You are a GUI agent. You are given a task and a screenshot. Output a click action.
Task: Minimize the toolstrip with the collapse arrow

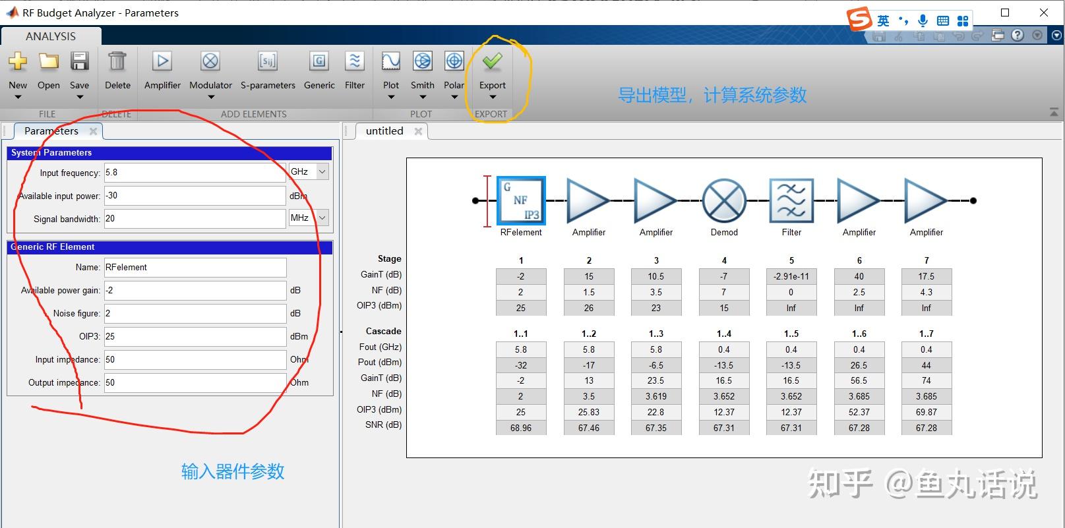pos(1054,113)
